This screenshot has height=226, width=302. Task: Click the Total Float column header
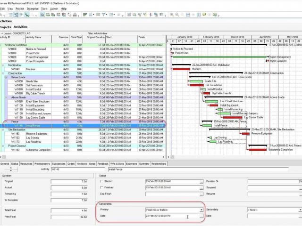click(x=76, y=37)
